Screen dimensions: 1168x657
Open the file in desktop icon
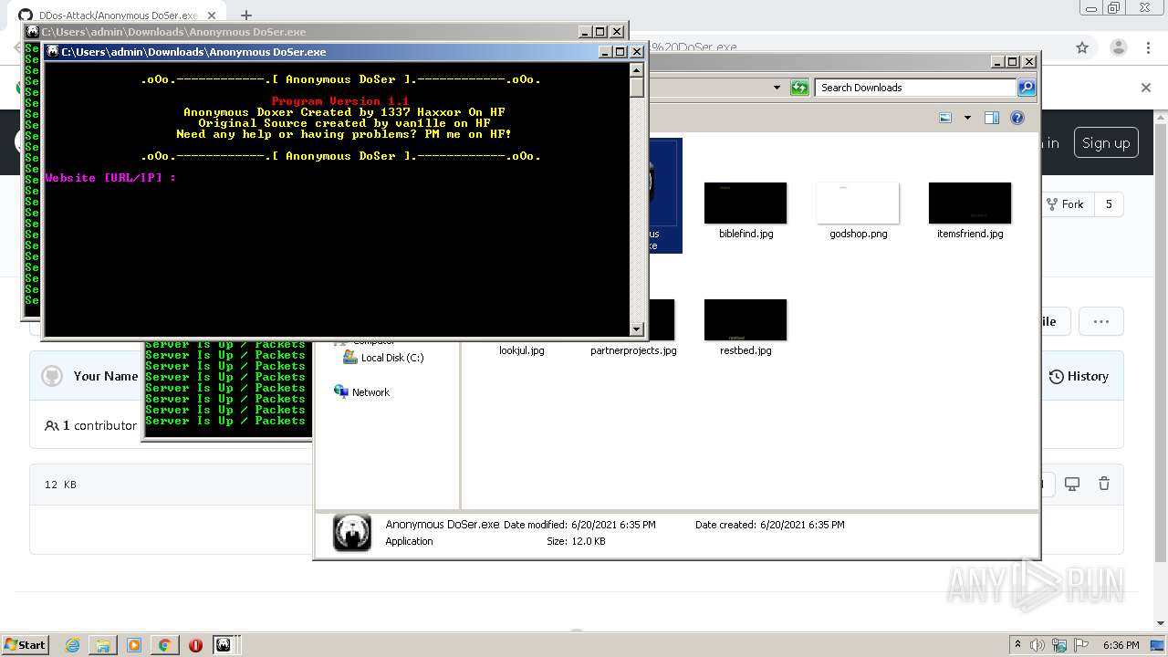click(1072, 484)
